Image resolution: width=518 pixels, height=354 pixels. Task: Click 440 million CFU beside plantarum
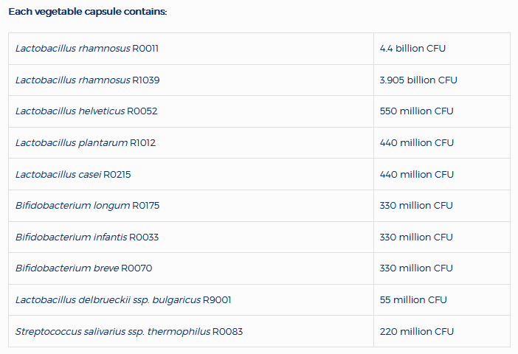(417, 143)
